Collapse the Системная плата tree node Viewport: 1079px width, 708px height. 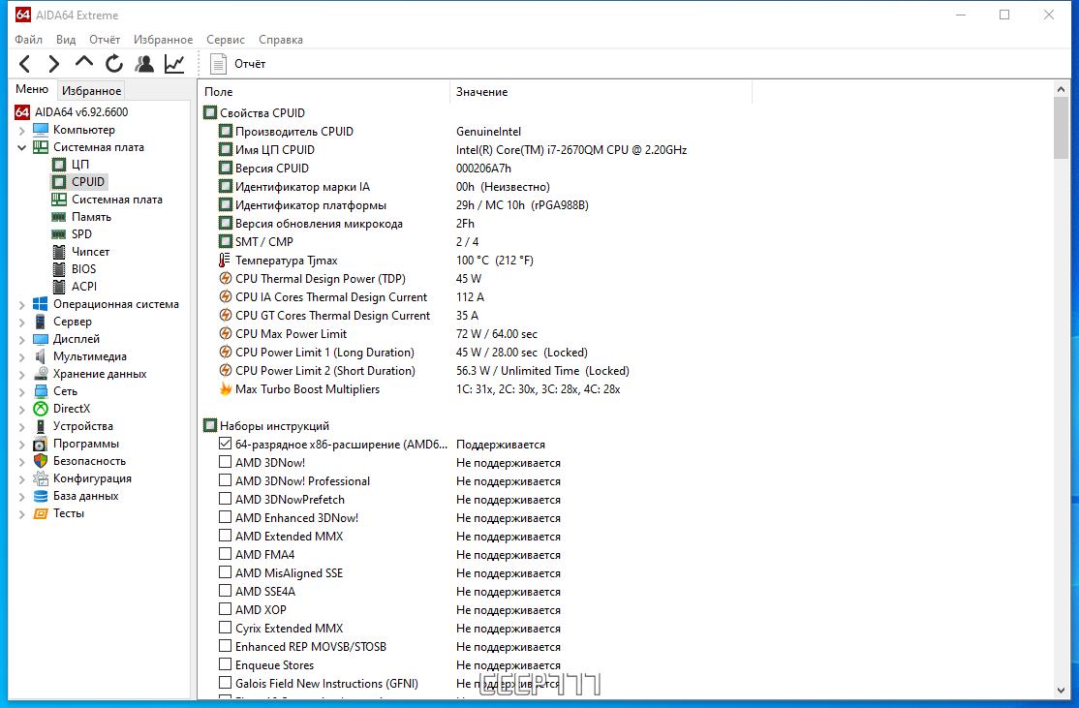(x=21, y=147)
